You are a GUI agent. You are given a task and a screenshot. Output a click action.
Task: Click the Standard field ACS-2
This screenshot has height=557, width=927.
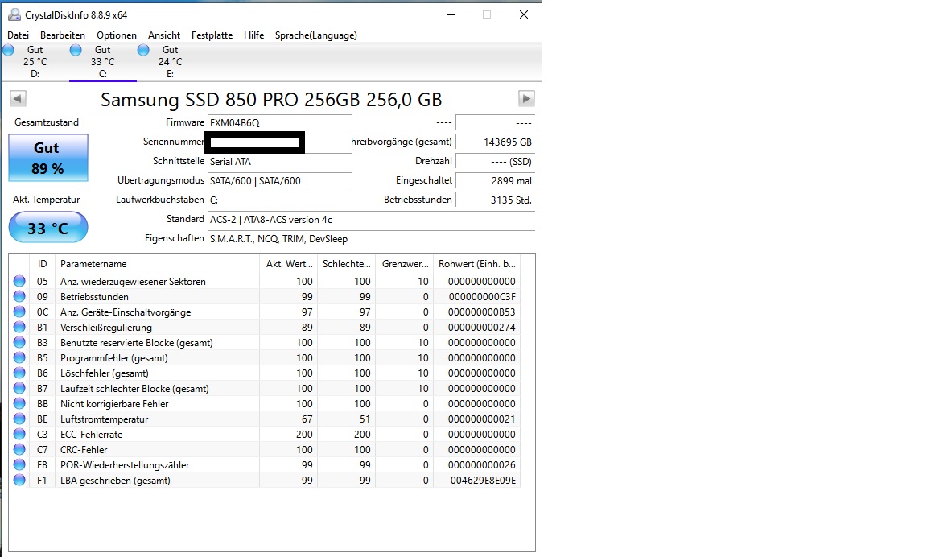[371, 220]
